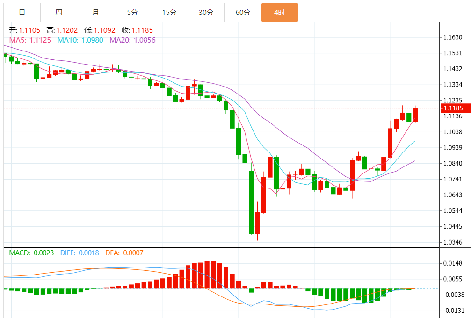This screenshot has height=318, width=471.
Task: Open the 月 monthly chart tab
Action: tap(95, 13)
